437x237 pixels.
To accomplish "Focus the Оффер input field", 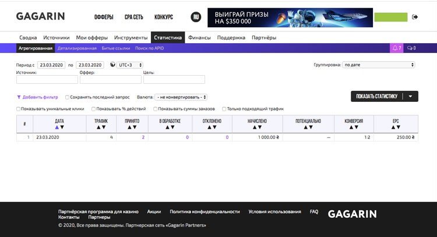I will click(111, 79).
